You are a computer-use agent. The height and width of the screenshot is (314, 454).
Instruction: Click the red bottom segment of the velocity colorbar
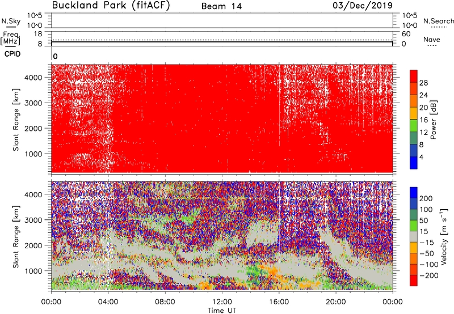click(x=414, y=281)
